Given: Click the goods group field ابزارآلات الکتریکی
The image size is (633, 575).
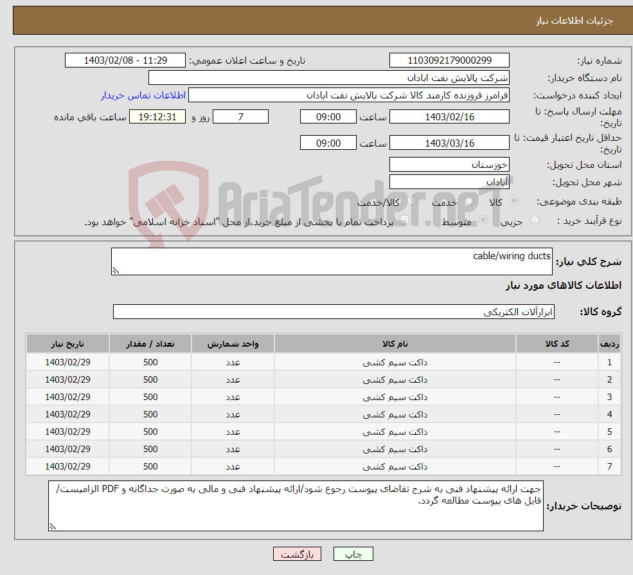Looking at the screenshot, I should tap(334, 311).
